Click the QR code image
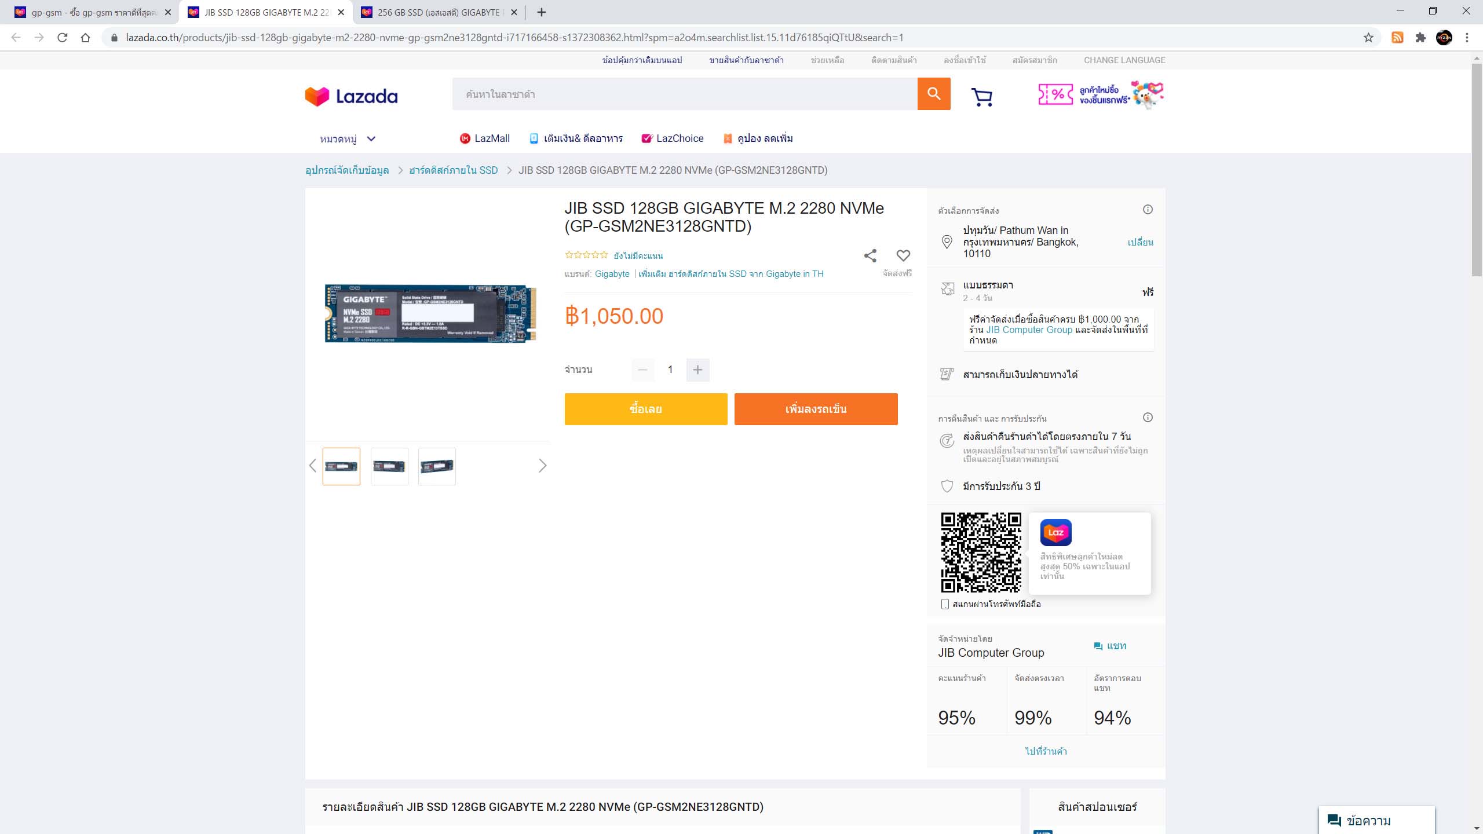Screen dimensions: 1483x834 pos(981,552)
